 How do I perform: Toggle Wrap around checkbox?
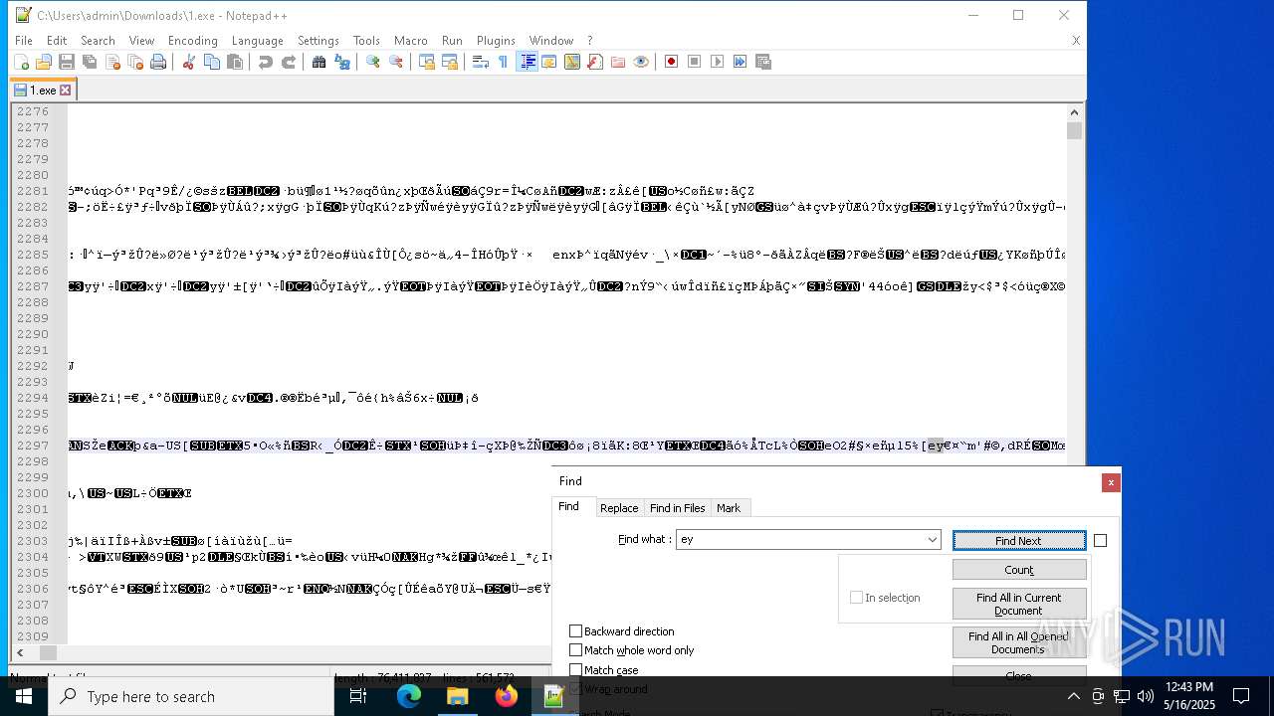pyautogui.click(x=575, y=689)
